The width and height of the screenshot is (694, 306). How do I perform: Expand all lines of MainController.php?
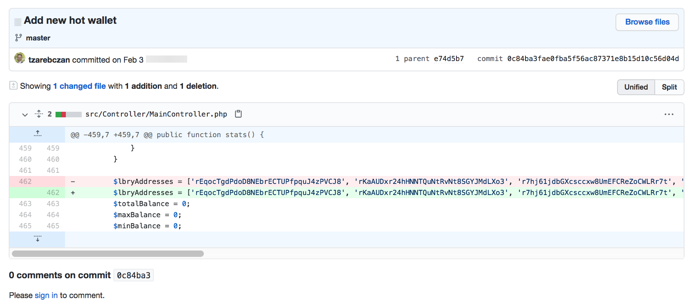pos(39,114)
